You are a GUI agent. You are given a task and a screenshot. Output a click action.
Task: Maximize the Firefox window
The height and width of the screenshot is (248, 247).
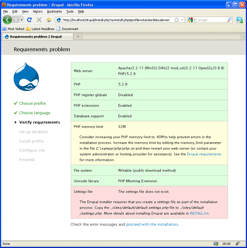tap(236, 4)
